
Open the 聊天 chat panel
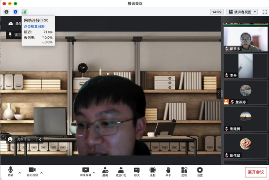click(137, 172)
